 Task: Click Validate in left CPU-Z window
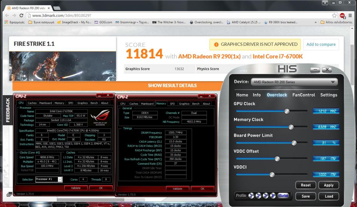[76, 188]
